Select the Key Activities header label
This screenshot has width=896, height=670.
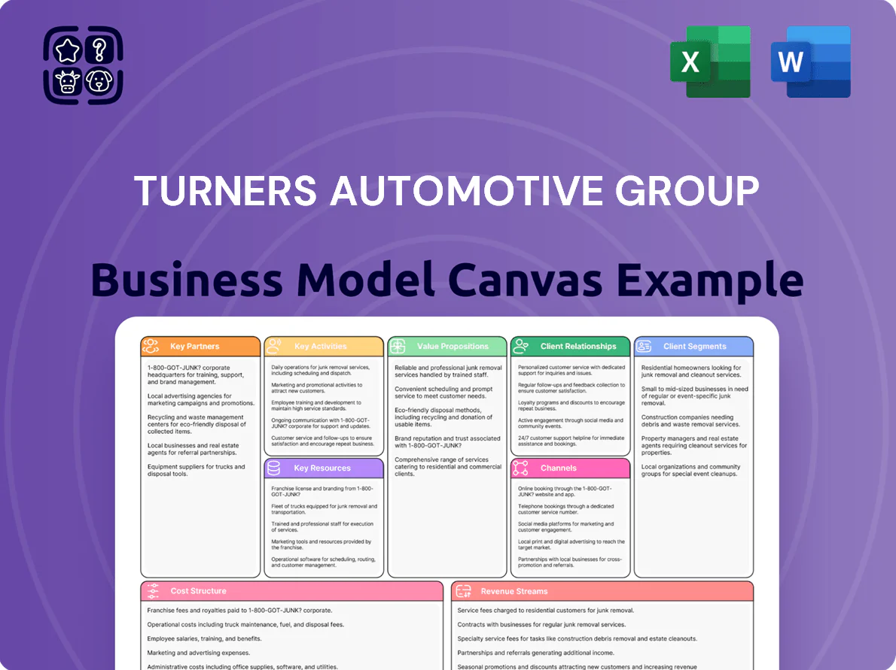(321, 347)
